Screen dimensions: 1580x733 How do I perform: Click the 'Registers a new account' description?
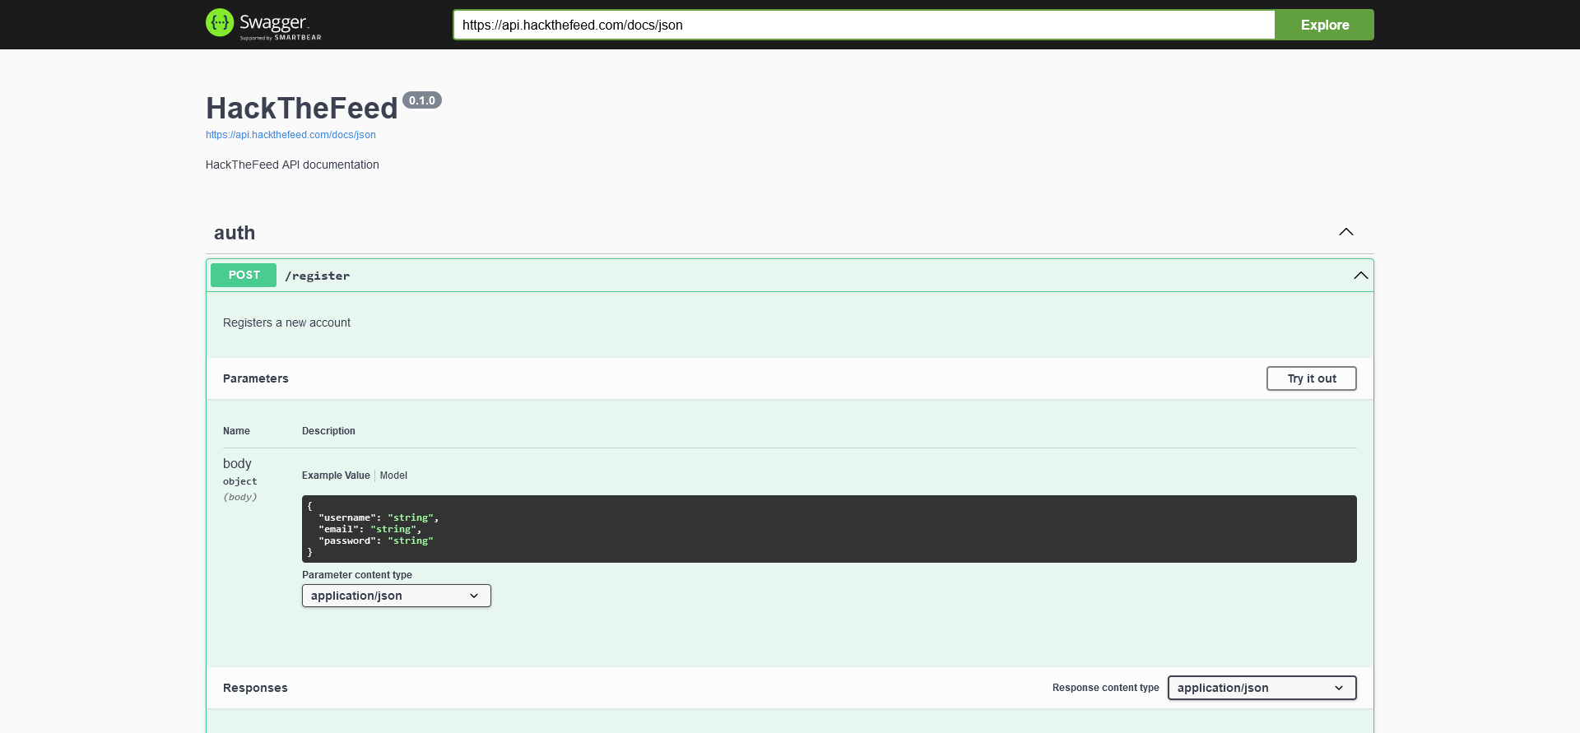[x=286, y=322]
